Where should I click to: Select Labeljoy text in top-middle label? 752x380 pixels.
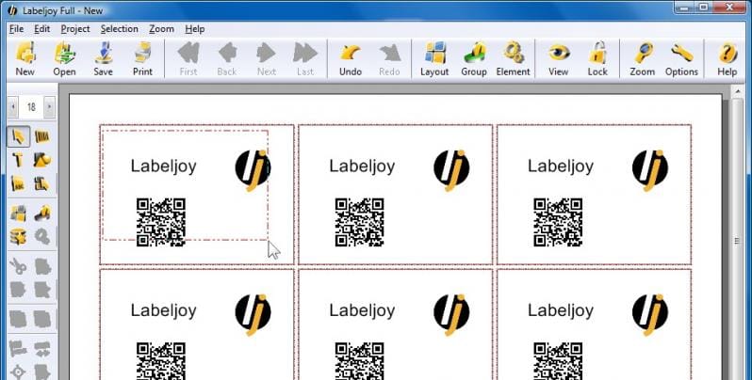point(362,166)
